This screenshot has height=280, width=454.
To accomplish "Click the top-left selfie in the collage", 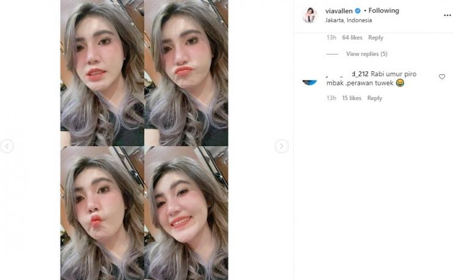I will 102,72.
